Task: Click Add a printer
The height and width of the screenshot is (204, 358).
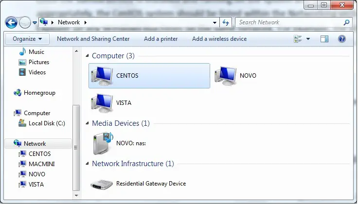Action: point(161,39)
